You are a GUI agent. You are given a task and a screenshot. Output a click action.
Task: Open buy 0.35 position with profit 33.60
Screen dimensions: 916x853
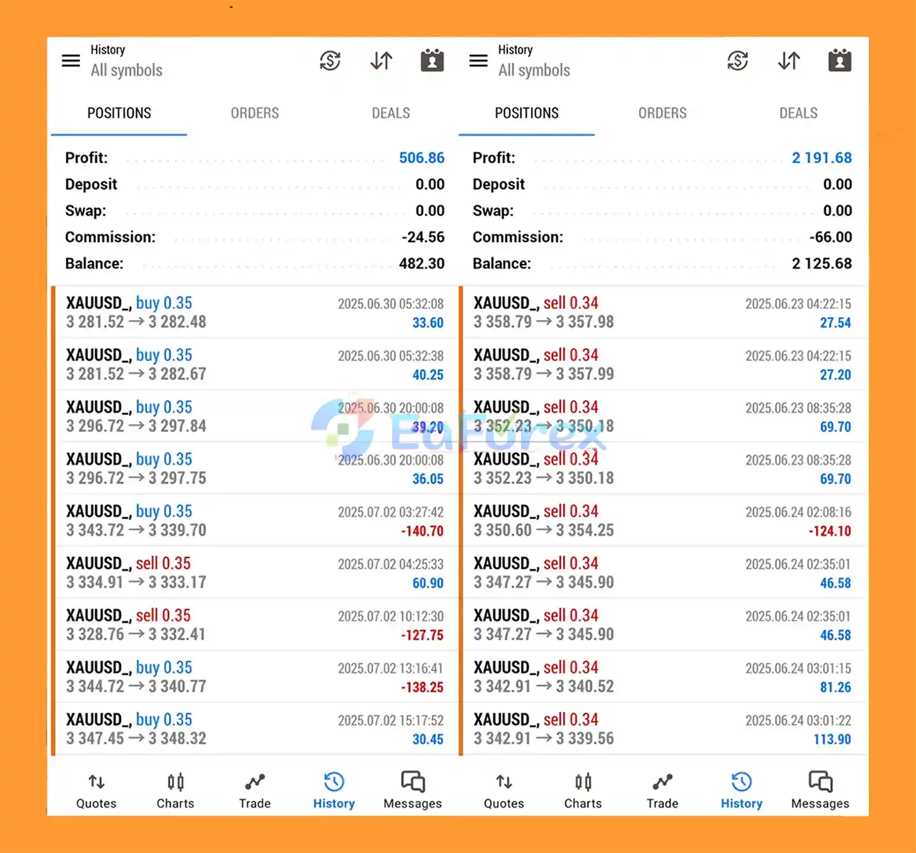(255, 312)
